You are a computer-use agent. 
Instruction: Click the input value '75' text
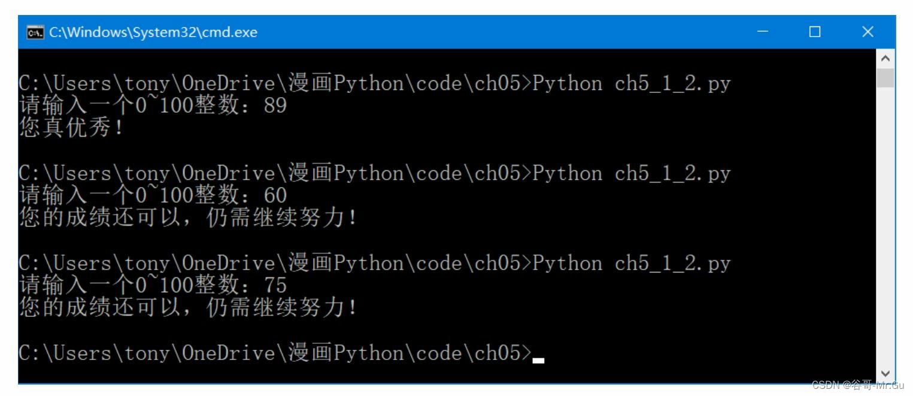coord(277,285)
